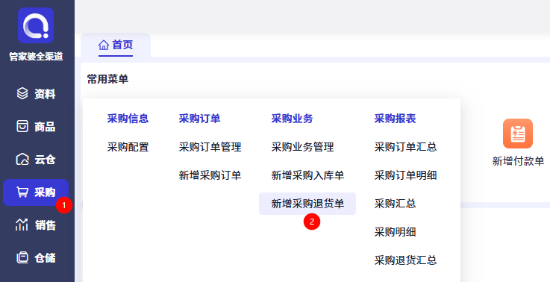The image size is (550, 282).
Task: Open the 销售 sidebar menu
Action: point(36,225)
